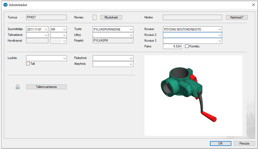Click the archive icon beside Tallennushistoria
This screenshot has height=149, width=258.
coord(18,87)
